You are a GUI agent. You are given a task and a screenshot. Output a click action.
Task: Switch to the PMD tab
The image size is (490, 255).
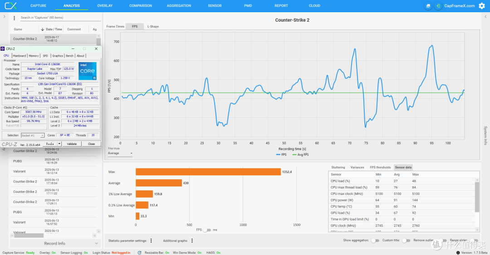tap(248, 5)
